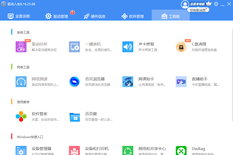233x155 pixels.
Task: Launch the 一键装机 icon
Action: tap(75, 47)
